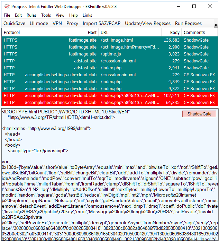Viewport: 219px width, 242px height.
Task: Click Run Regexes toolbar button
Action: tap(188, 24)
